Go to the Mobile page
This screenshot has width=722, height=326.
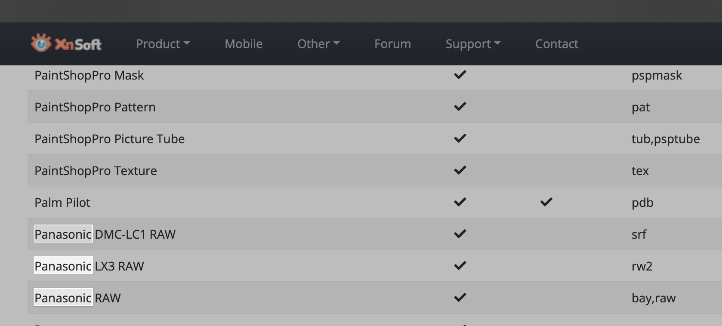(243, 44)
